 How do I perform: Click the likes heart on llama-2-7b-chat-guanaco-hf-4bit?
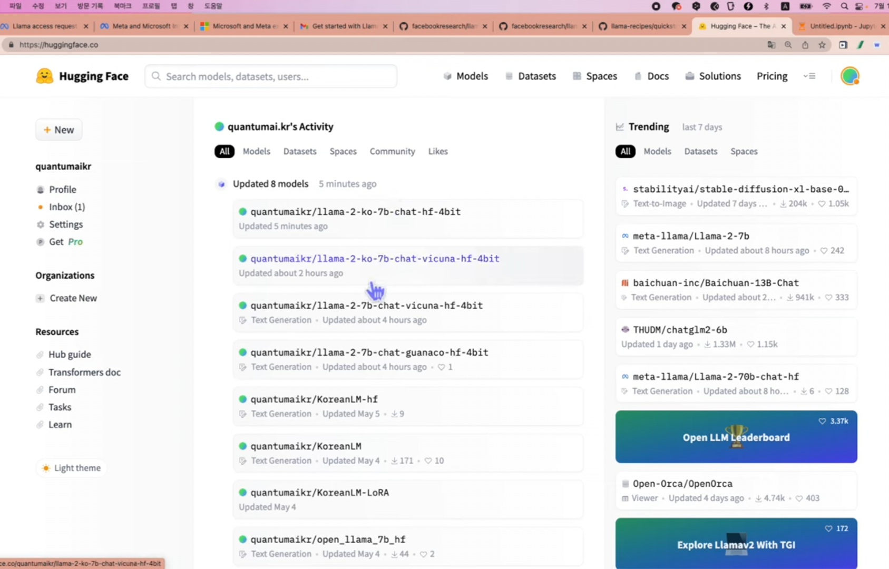(442, 367)
